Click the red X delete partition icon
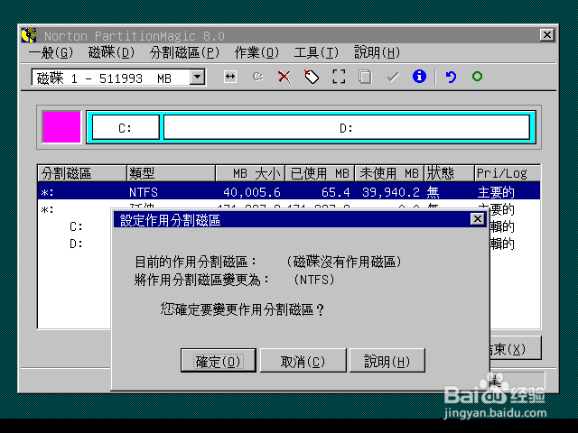This screenshot has width=578, height=433. [x=284, y=77]
